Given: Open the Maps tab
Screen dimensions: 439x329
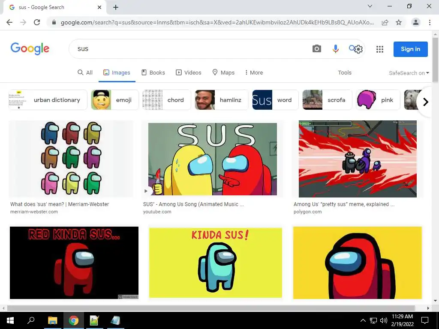Looking at the screenshot, I should click(223, 73).
